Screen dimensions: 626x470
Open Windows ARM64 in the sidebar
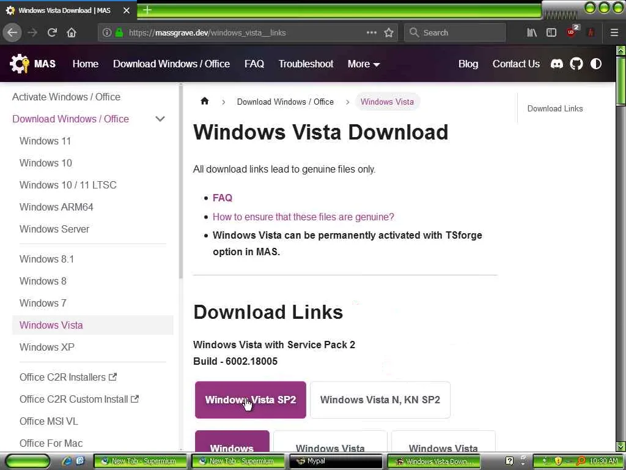click(56, 207)
